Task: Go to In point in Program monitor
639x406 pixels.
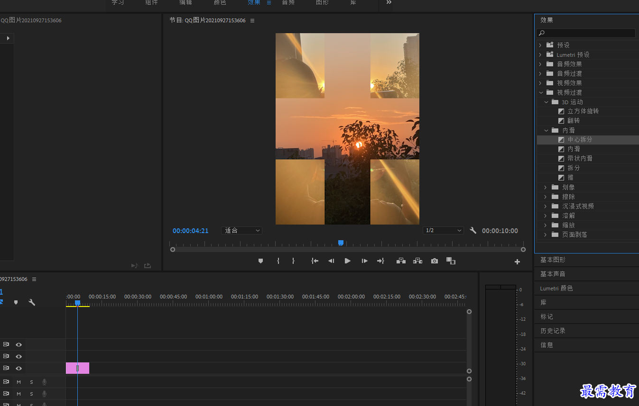Action: pos(315,261)
